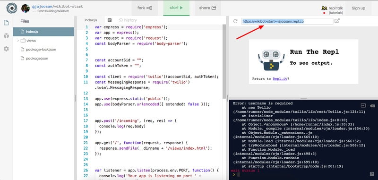
Task: Expand the views folder
Action: pos(18,41)
